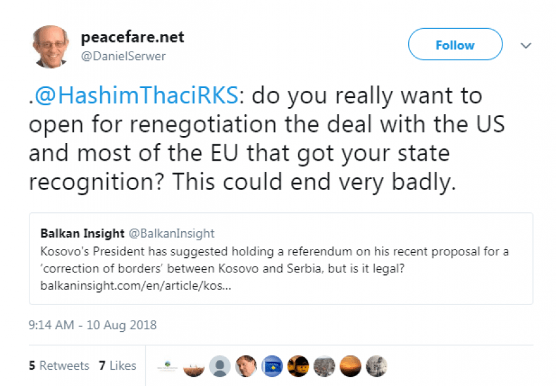Screen dimensions: 556x386
Task: Open the peacefare.net display name
Action: [132, 37]
